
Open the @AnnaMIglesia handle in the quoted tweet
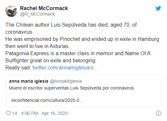66,81
